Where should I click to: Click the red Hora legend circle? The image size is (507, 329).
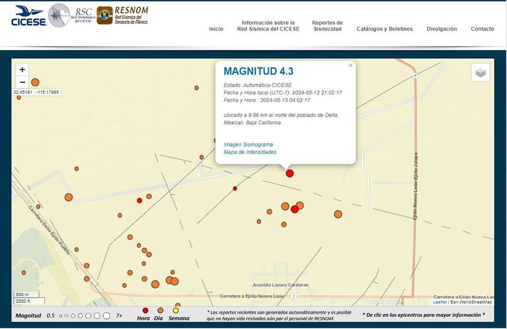click(146, 310)
